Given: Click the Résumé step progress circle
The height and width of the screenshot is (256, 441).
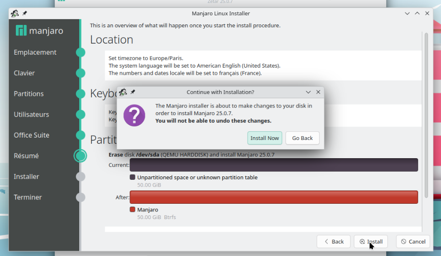Looking at the screenshot, I should (81, 156).
